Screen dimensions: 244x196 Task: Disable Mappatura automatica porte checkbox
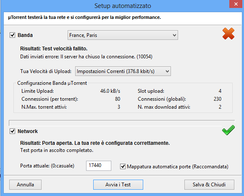[x=123, y=167]
